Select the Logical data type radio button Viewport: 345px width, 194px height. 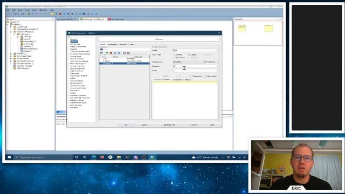coord(189,55)
